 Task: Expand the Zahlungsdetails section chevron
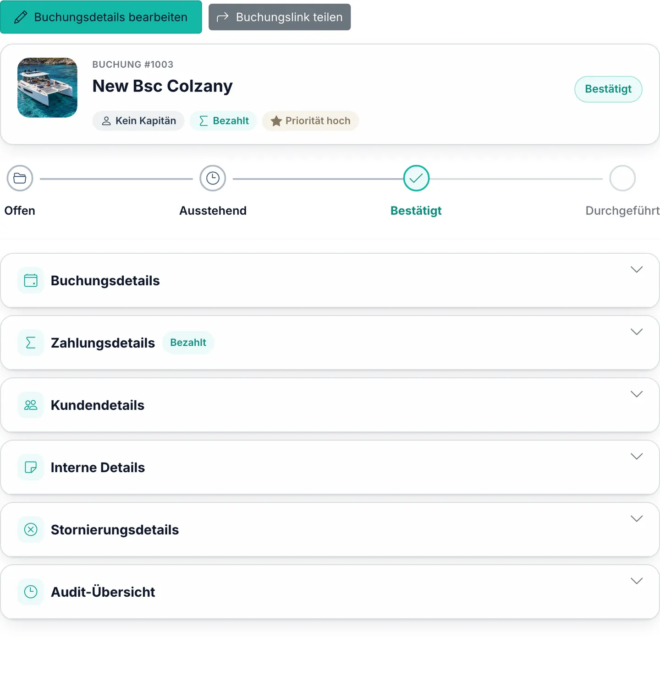(x=637, y=332)
